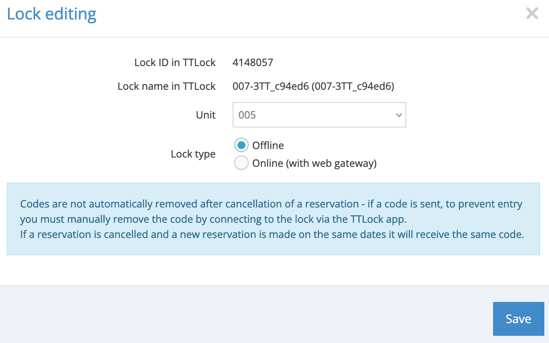Click the "Lock editing" dialog title

coord(52,14)
